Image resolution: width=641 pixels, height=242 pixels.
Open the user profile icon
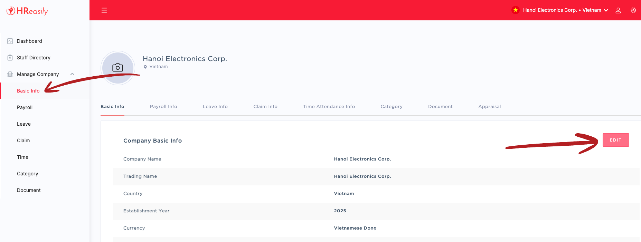coord(618,10)
